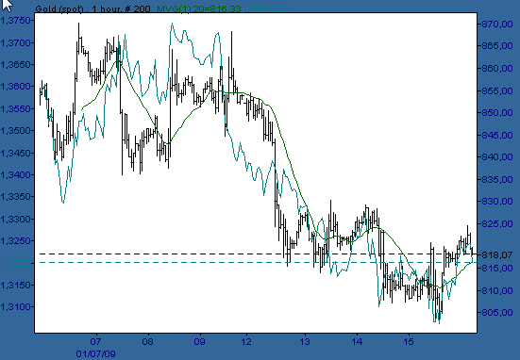This screenshot has height=360, width=520.
Task: Click the 805,00 right-axis price
Action: 496,312
